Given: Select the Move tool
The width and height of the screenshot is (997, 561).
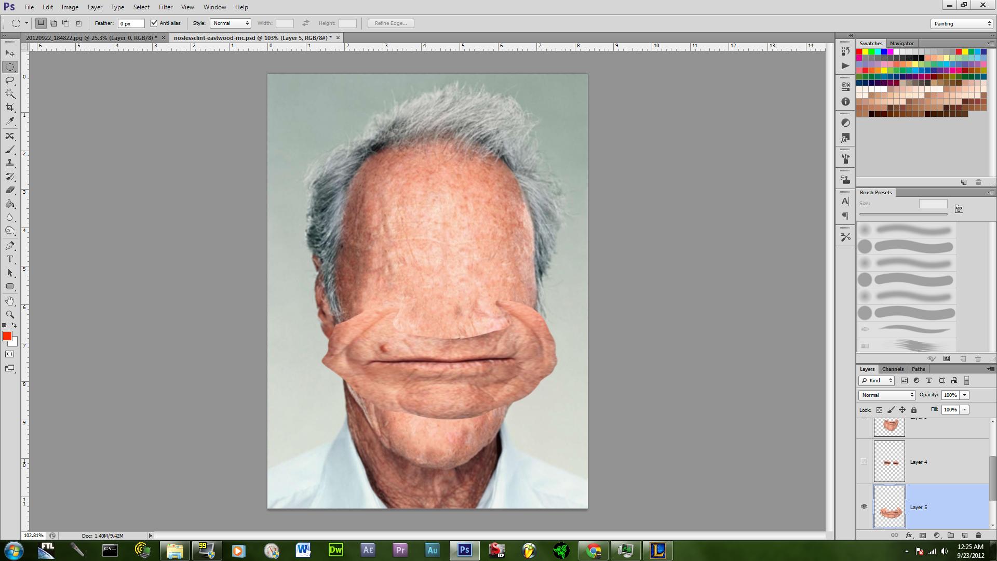Looking at the screenshot, I should point(10,54).
